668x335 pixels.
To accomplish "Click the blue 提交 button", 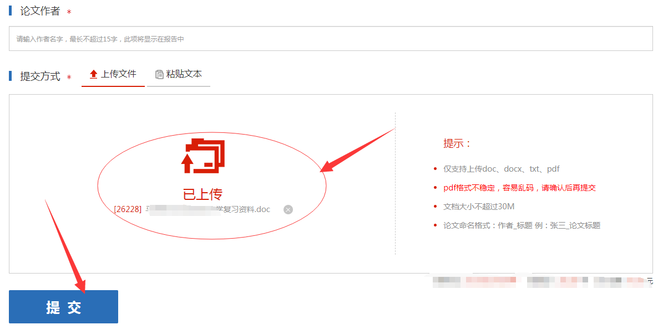I will 63,307.
